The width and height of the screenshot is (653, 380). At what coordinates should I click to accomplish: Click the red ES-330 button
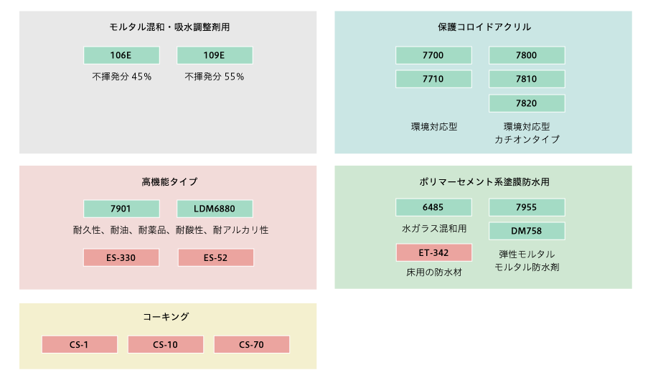click(121, 257)
